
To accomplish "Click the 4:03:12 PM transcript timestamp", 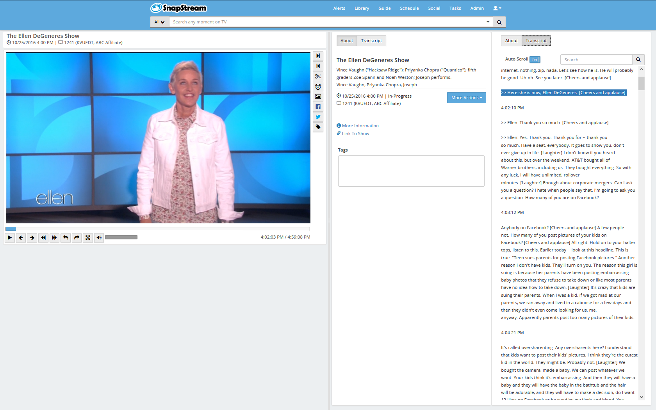I will pyautogui.click(x=512, y=212).
